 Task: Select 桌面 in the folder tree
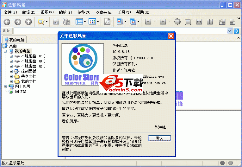coord(13,46)
